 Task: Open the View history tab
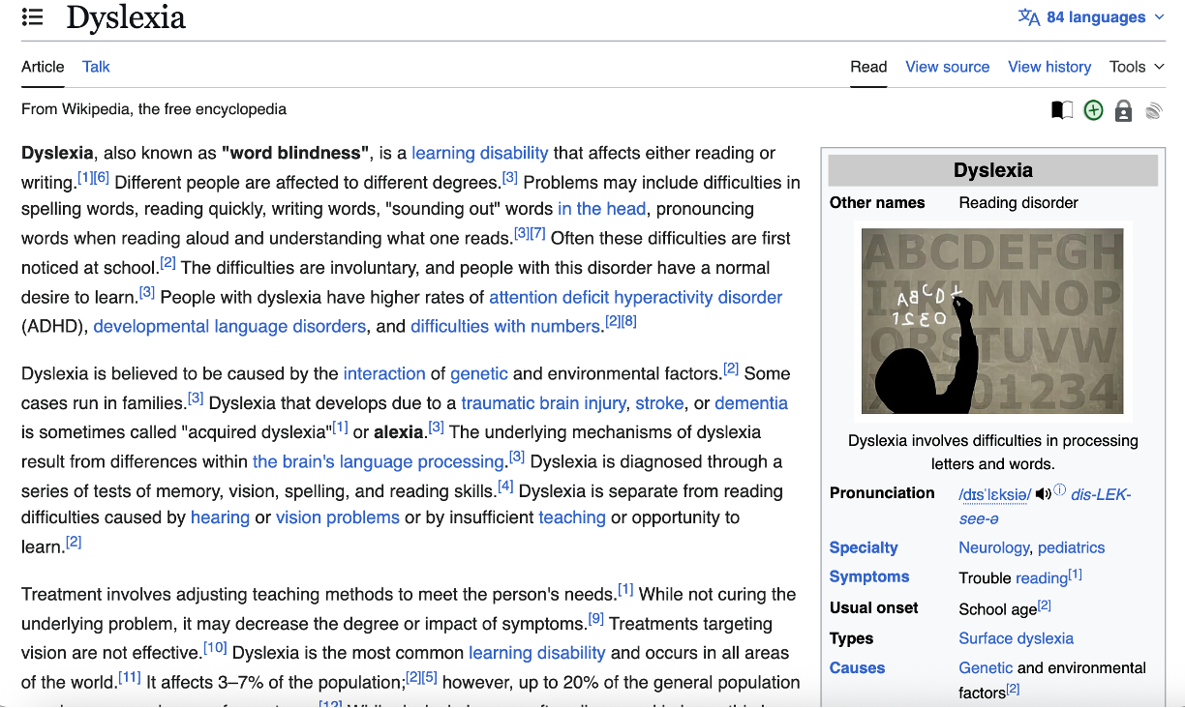[x=1049, y=67]
